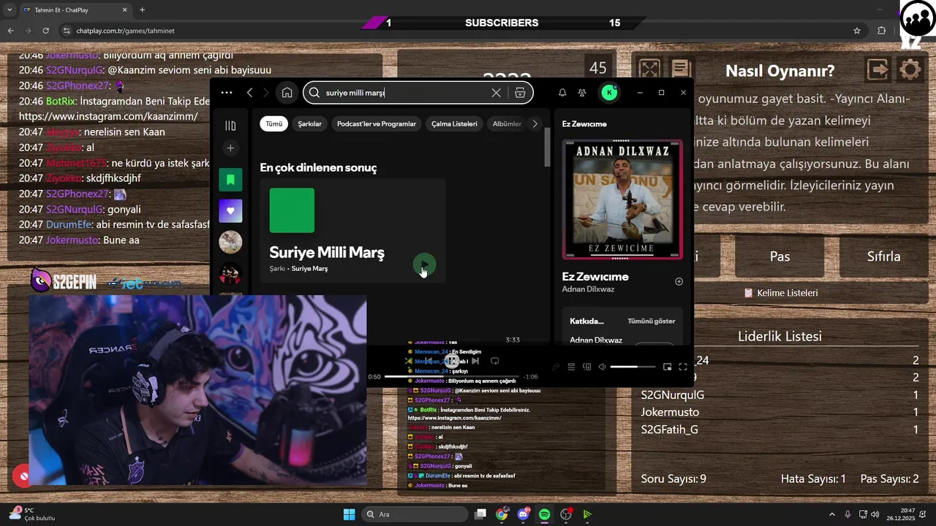Viewport: 936px width, 526px height.
Task: Open Connect to a device
Action: pyautogui.click(x=586, y=367)
